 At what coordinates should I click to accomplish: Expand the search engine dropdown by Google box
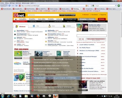93,6
